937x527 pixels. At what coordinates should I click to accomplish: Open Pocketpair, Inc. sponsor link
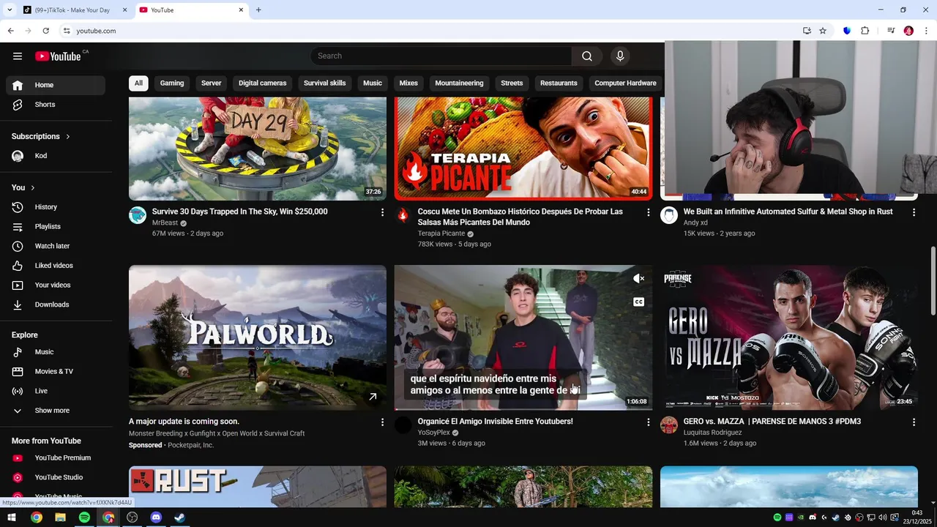[x=190, y=445]
